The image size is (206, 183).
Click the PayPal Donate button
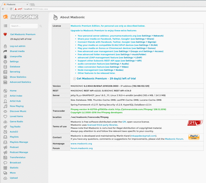coord(194,137)
